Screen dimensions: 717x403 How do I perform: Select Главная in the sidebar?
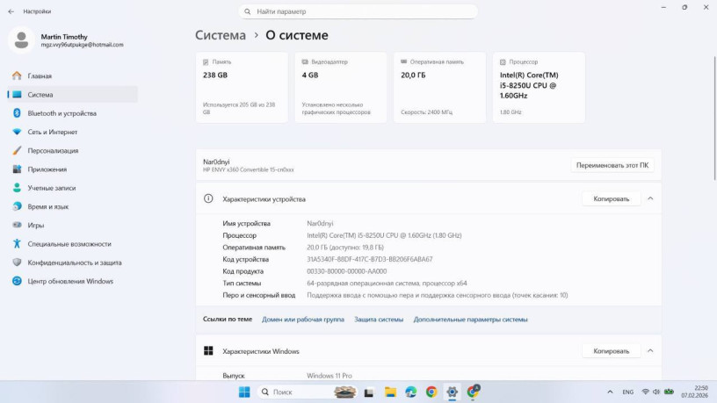(x=40, y=76)
